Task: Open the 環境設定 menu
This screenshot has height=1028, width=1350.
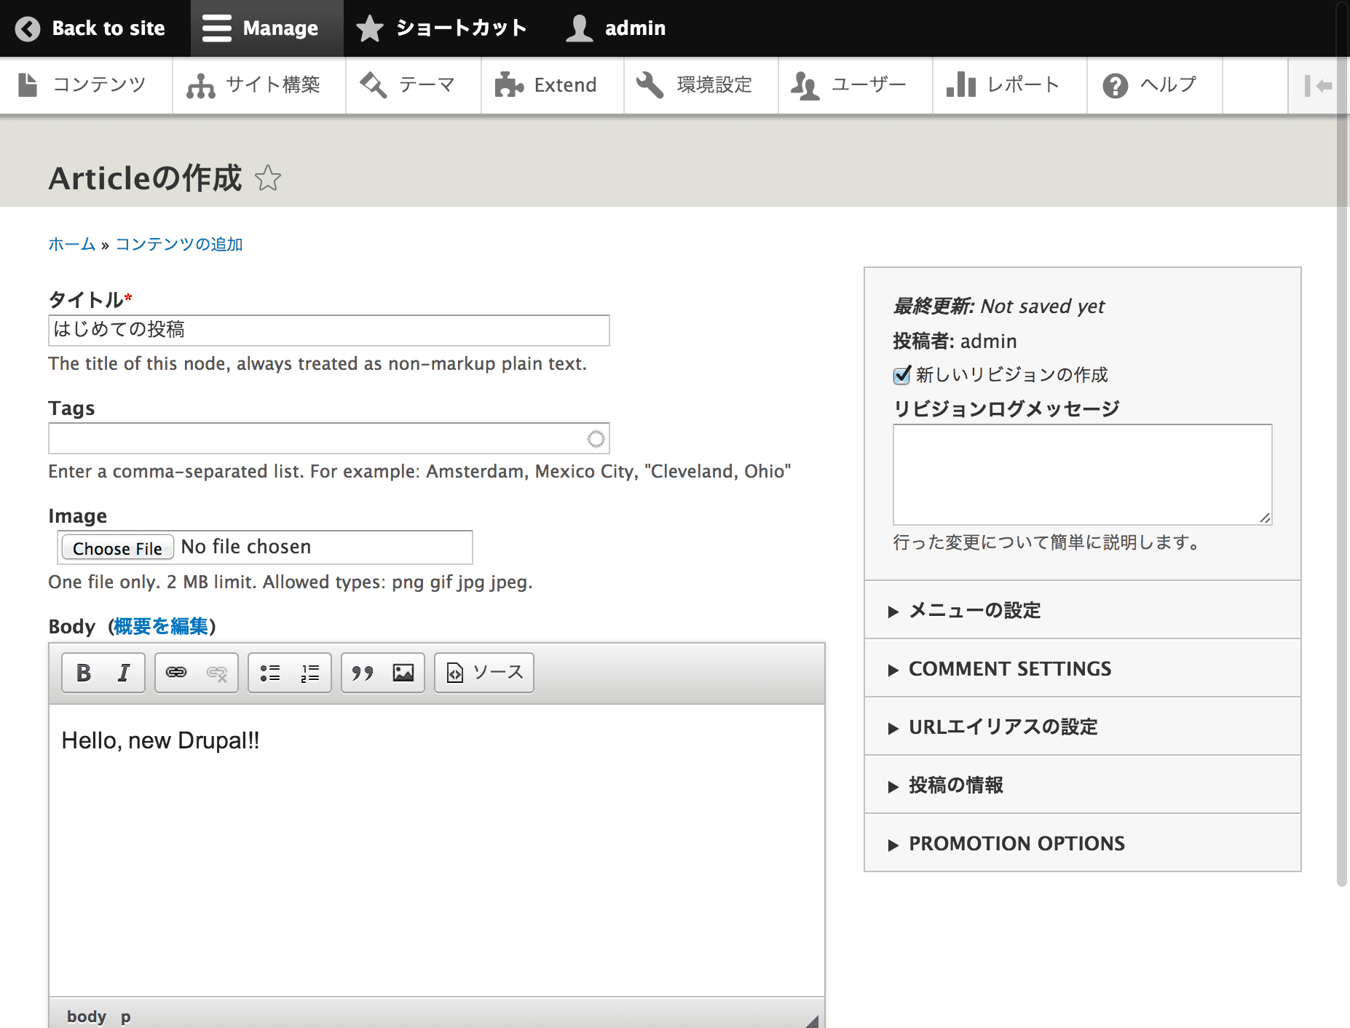Action: (x=700, y=85)
